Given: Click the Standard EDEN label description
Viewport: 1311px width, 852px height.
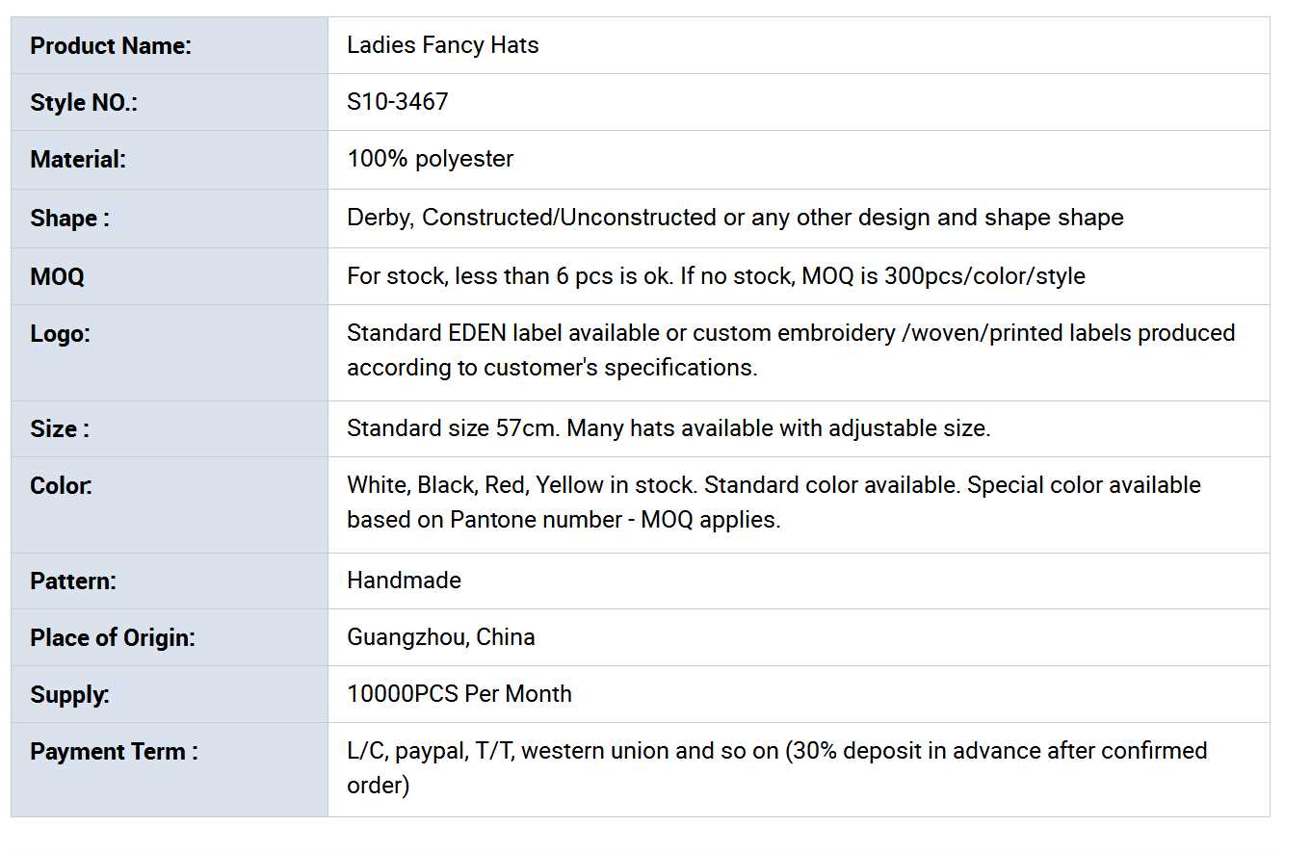Looking at the screenshot, I should (790, 350).
